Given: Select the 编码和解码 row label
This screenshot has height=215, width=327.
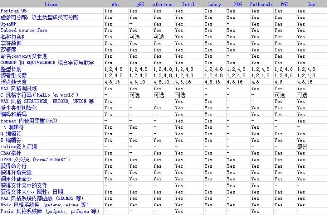Looking at the screenshot, I should (x=14, y=114).
